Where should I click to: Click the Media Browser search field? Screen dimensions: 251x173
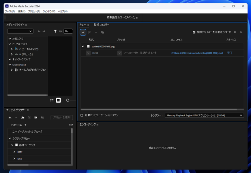68,31
